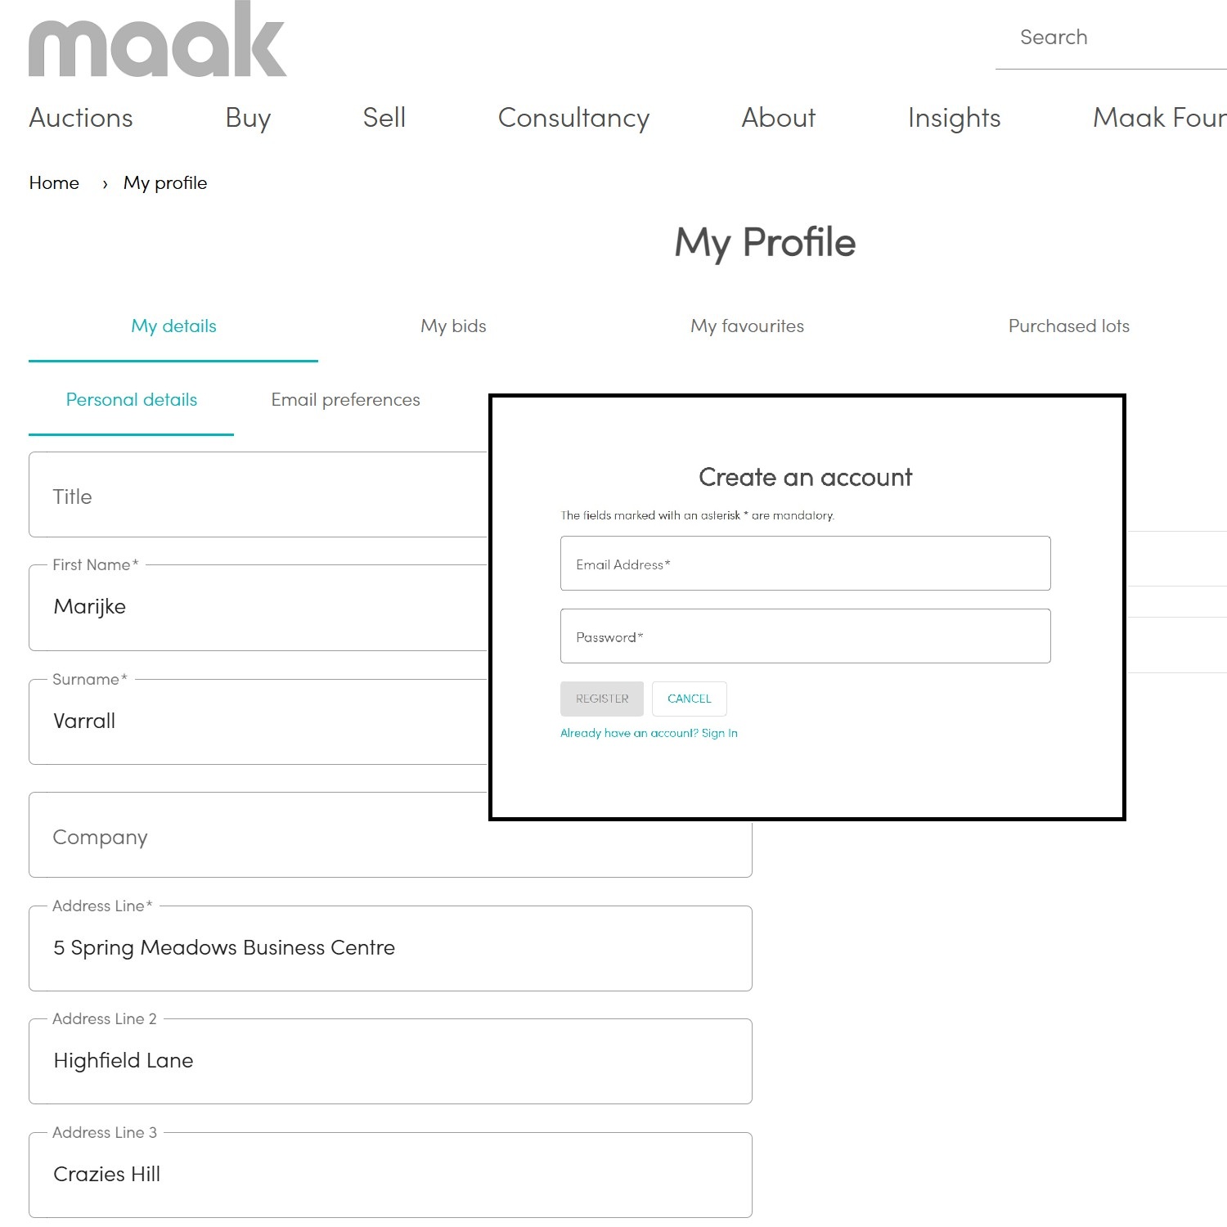This screenshot has height=1227, width=1227.
Task: Click the Search field
Action: pos(1104,38)
